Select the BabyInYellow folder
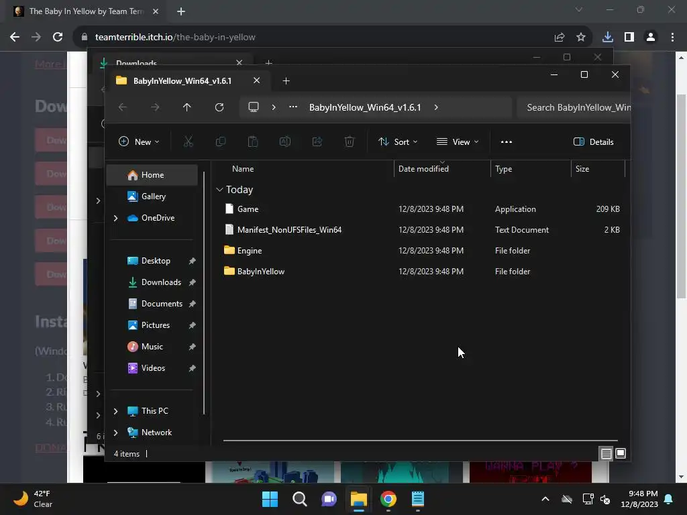Image resolution: width=687 pixels, height=515 pixels. pos(421,271)
